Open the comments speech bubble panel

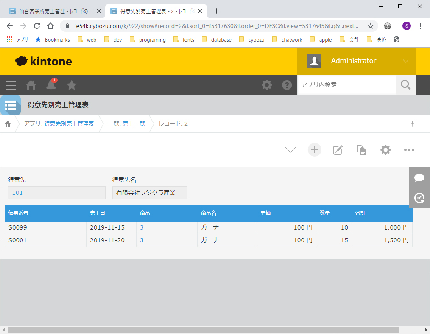(x=419, y=177)
